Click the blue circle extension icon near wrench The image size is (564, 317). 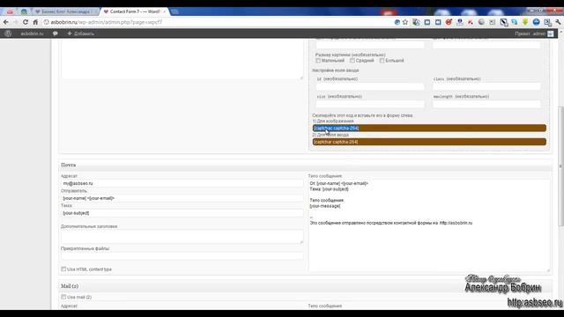click(536, 22)
